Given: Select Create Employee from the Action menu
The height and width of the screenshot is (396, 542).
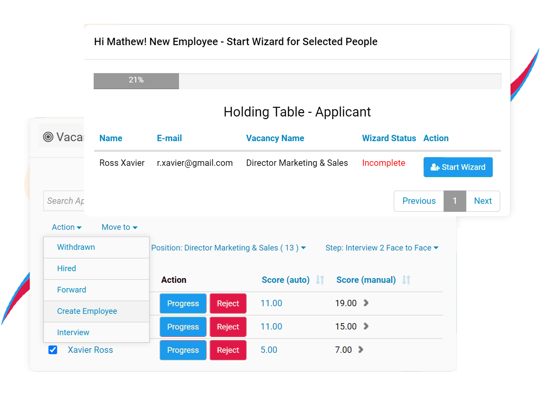Looking at the screenshot, I should click(87, 311).
